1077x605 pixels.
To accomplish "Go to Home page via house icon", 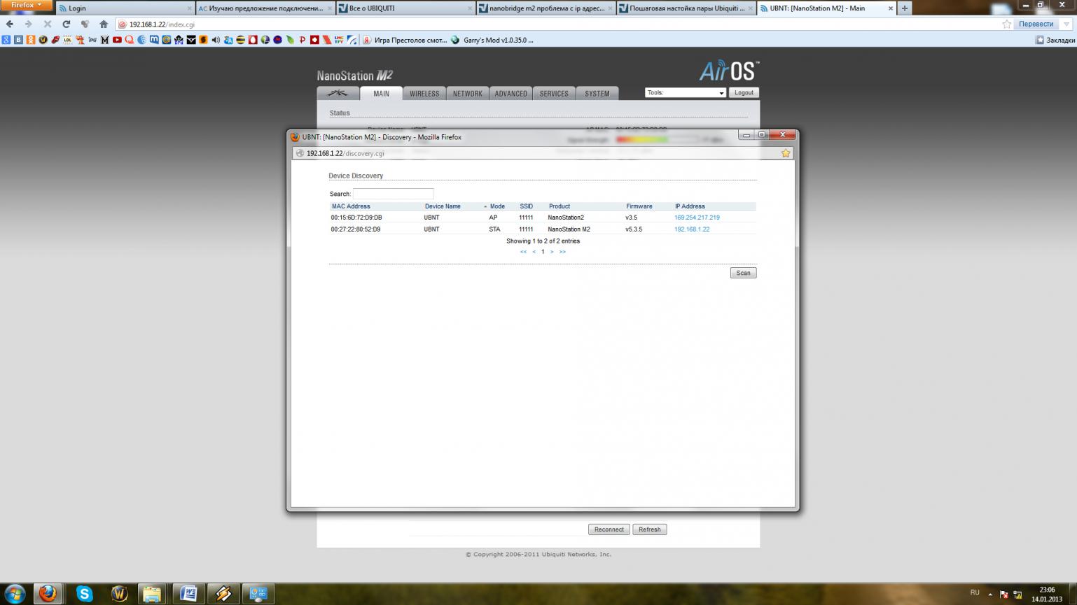I will coord(104,24).
